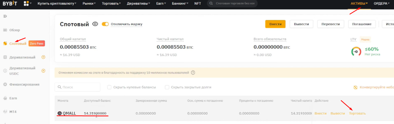Select Финансирования in sidebar
Viewport: 394px width, 124px height.
[x=24, y=85]
